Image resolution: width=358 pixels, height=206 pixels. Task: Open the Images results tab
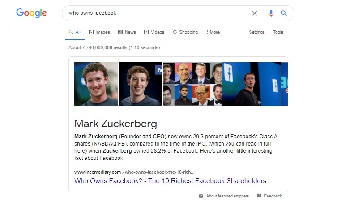(99, 32)
